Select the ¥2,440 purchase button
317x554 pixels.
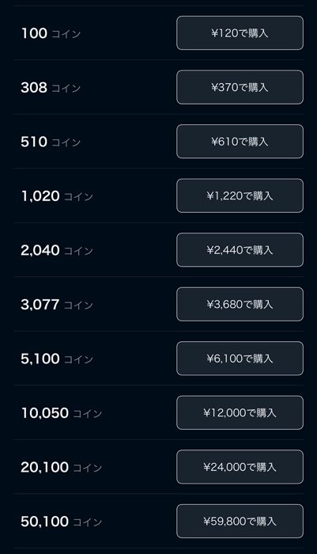click(x=240, y=250)
